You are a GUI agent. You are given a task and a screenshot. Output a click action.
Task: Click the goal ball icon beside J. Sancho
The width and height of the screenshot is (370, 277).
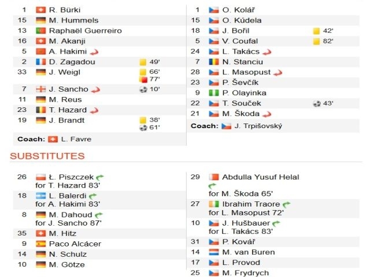point(143,89)
